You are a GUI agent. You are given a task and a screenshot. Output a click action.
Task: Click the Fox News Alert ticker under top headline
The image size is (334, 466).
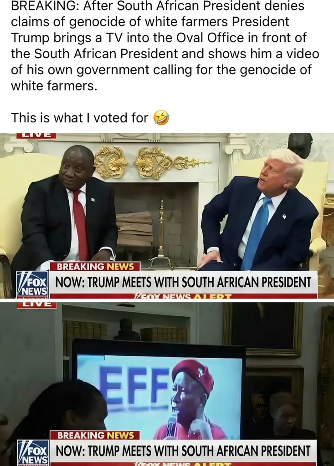point(183,296)
